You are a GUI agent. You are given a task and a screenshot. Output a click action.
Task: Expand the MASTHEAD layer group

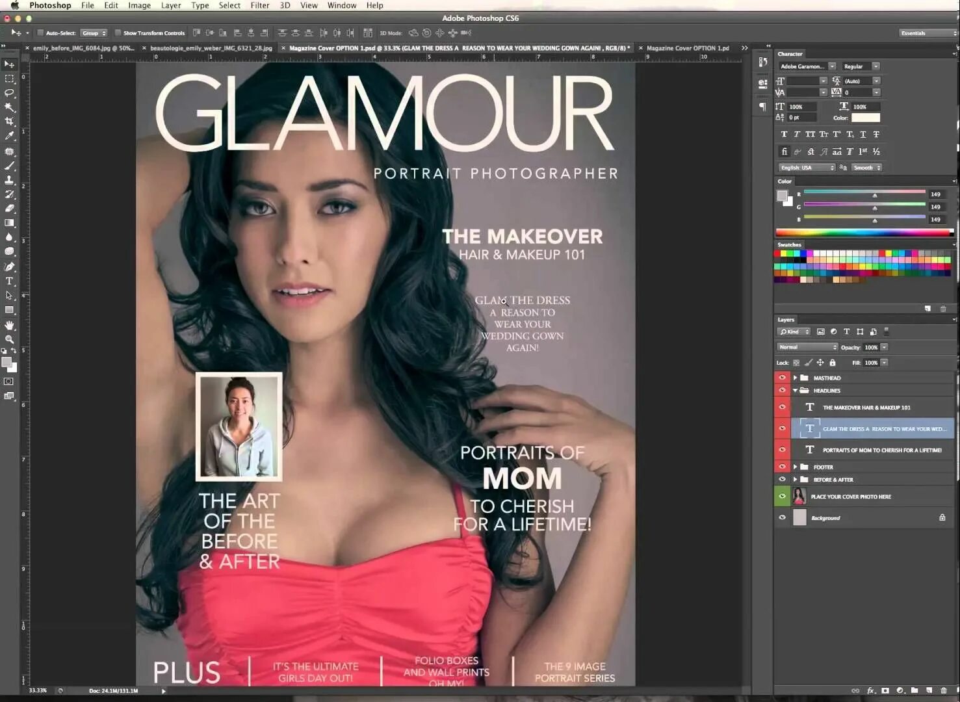pos(795,378)
